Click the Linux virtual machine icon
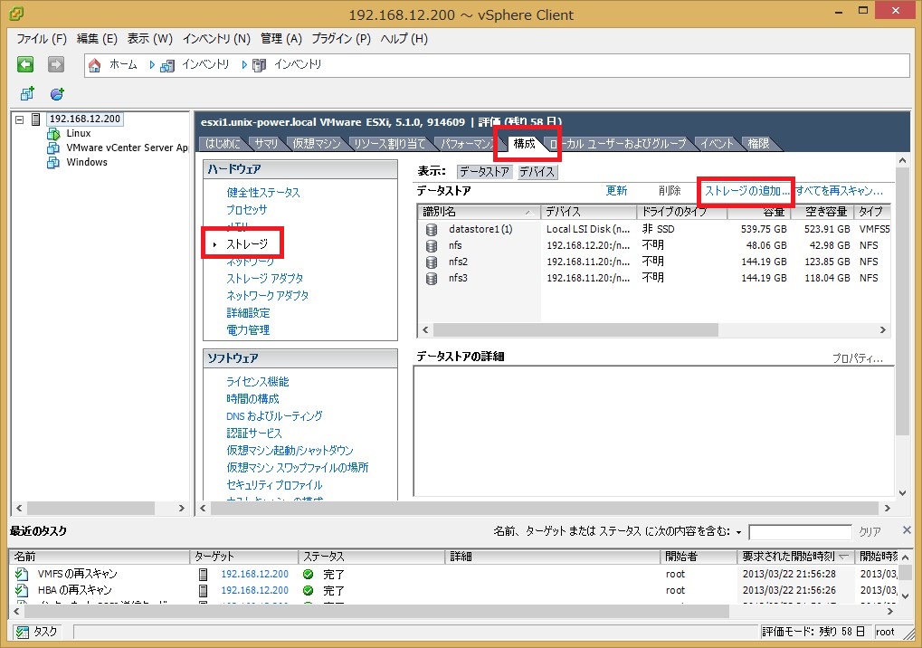922x648 pixels. [53, 133]
